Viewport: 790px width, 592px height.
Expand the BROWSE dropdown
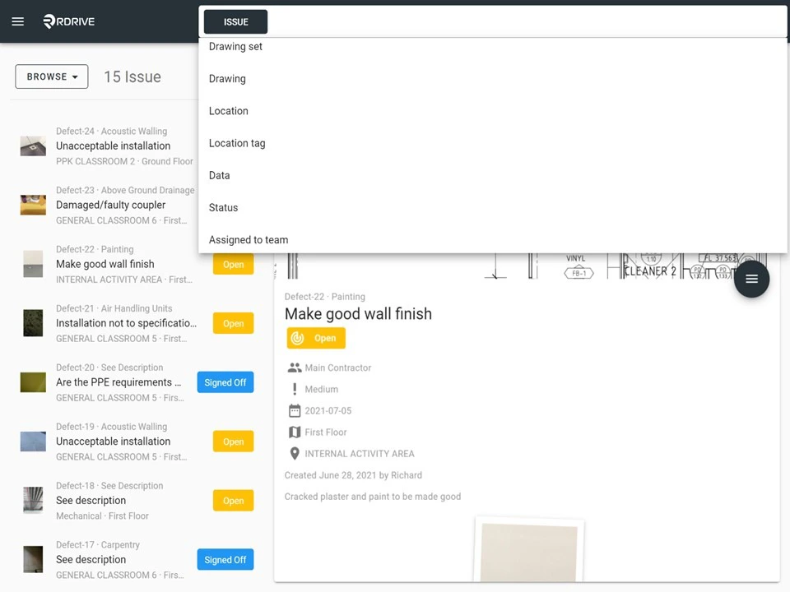pyautogui.click(x=51, y=76)
